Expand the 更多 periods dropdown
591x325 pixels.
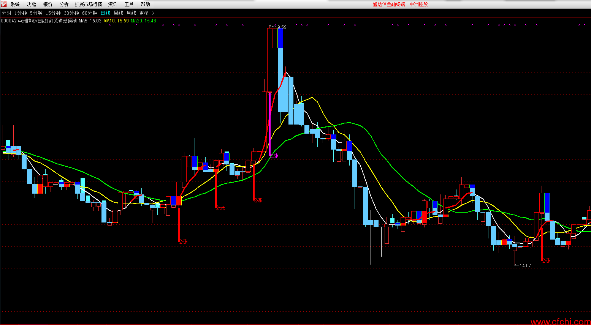(147, 13)
